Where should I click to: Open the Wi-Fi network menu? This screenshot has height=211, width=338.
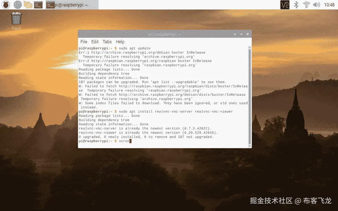pyautogui.click(x=306, y=5)
